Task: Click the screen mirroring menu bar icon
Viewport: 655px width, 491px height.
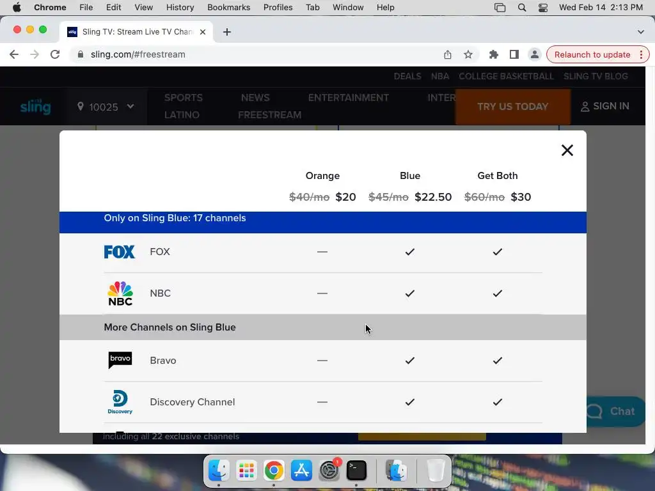Action: pyautogui.click(x=500, y=8)
